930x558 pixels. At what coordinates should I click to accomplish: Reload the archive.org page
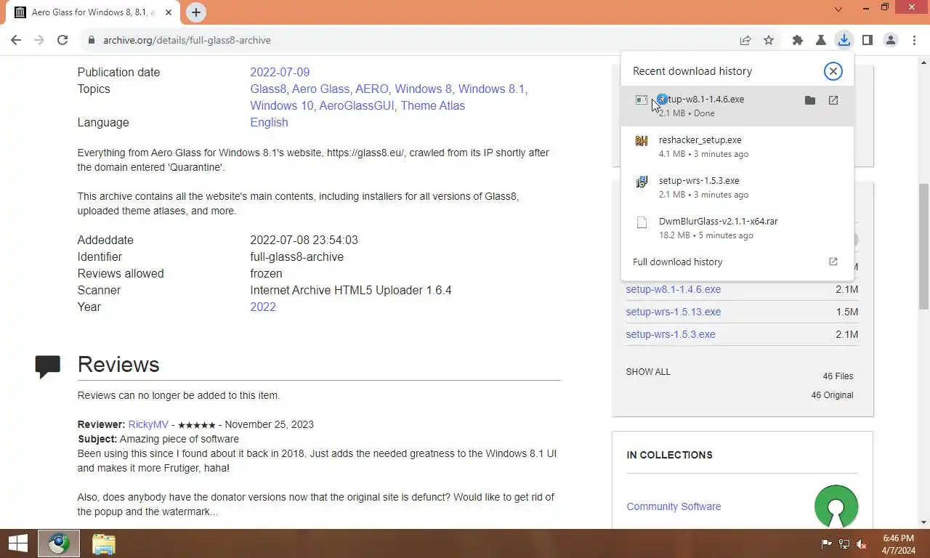(x=62, y=41)
